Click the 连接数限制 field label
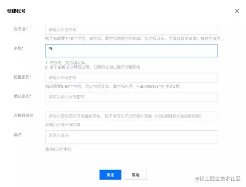The image size is (246, 187). point(23,115)
